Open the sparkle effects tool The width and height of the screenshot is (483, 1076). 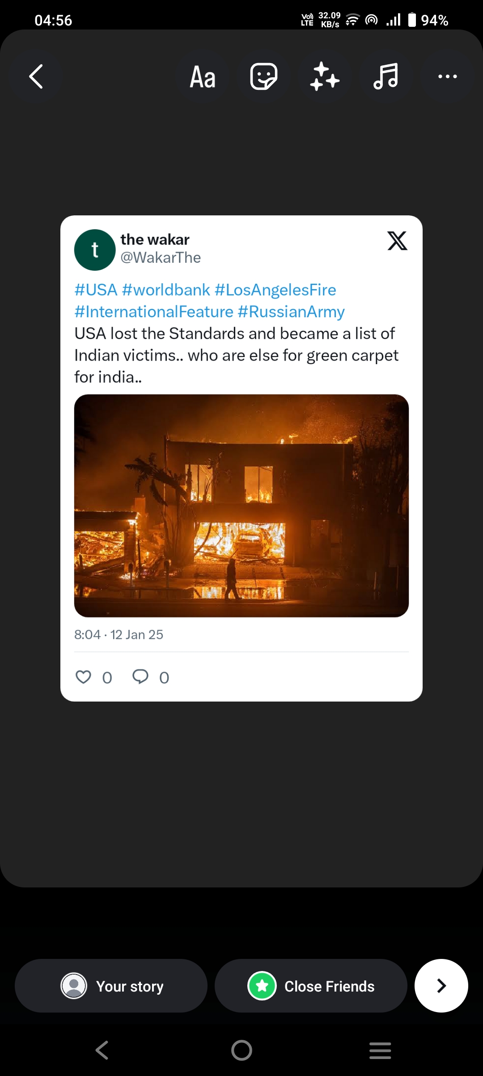[325, 76]
